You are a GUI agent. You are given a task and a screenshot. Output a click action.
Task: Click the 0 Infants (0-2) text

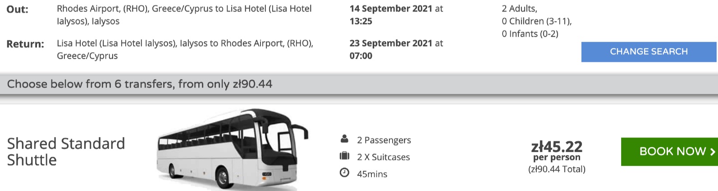point(530,34)
